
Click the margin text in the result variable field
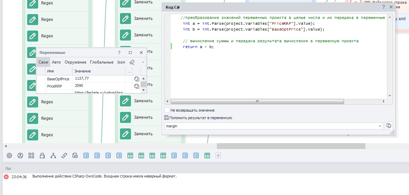click(x=172, y=126)
